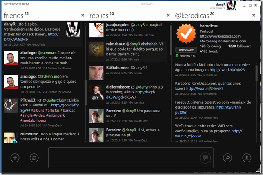Open danyR account avatar in header

231,5
